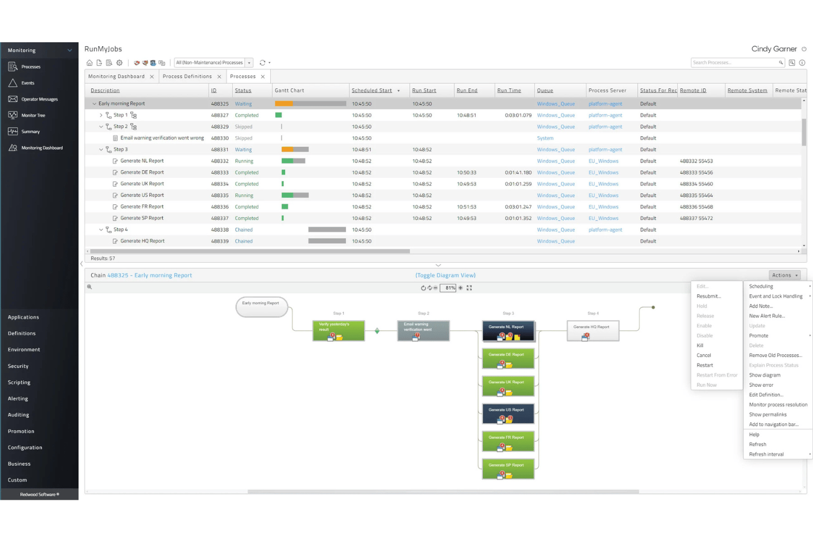Open the refresh icon dropdown arrow
813x542 pixels.
pyautogui.click(x=269, y=63)
